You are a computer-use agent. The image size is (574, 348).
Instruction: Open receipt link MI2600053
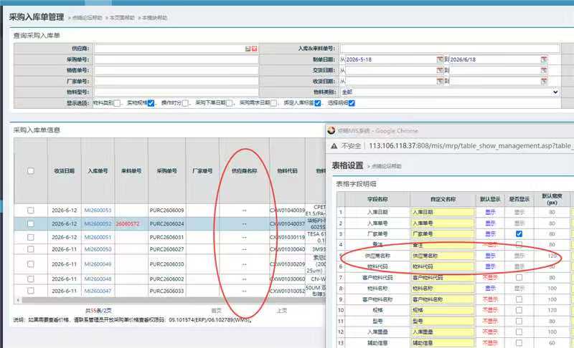point(98,211)
